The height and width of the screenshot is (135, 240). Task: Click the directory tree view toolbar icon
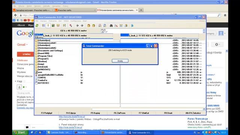tap(58, 25)
